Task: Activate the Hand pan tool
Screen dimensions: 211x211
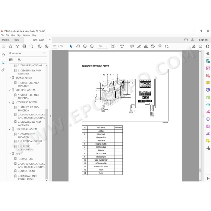Action: click(78, 46)
